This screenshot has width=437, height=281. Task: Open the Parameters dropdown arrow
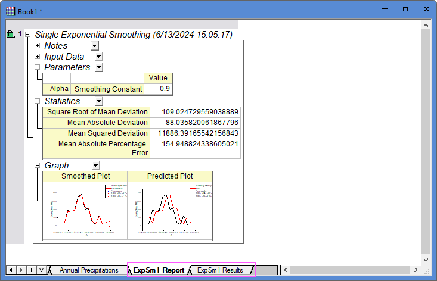(x=98, y=67)
